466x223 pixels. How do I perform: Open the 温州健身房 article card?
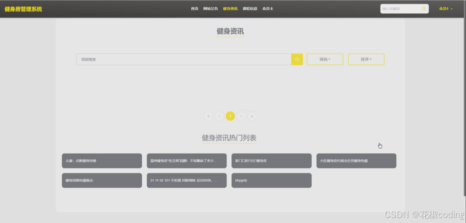(187, 161)
